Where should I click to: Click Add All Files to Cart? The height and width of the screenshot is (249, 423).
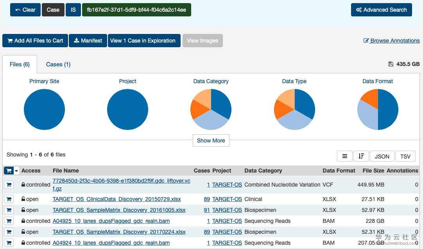point(35,41)
